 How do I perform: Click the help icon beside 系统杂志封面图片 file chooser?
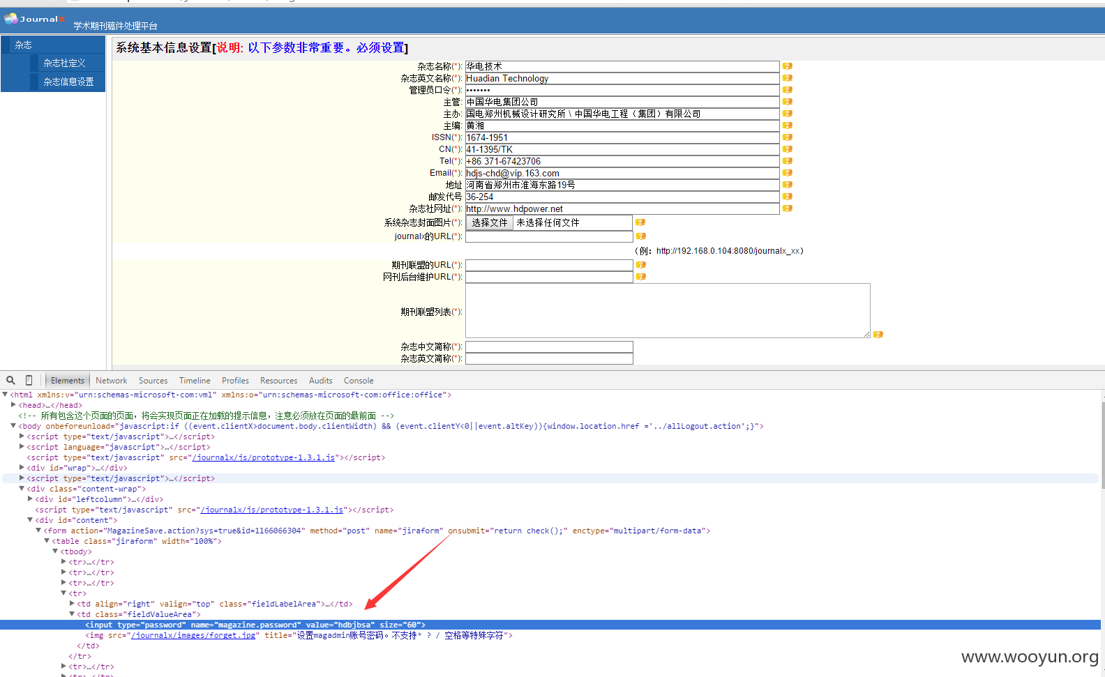[x=640, y=222]
